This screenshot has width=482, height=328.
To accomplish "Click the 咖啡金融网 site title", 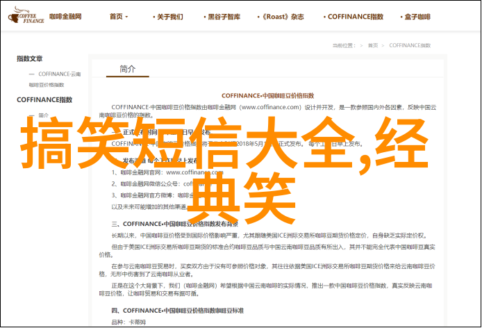I will pyautogui.click(x=65, y=16).
